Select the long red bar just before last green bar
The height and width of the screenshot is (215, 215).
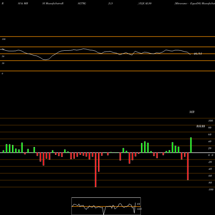pos(188,166)
